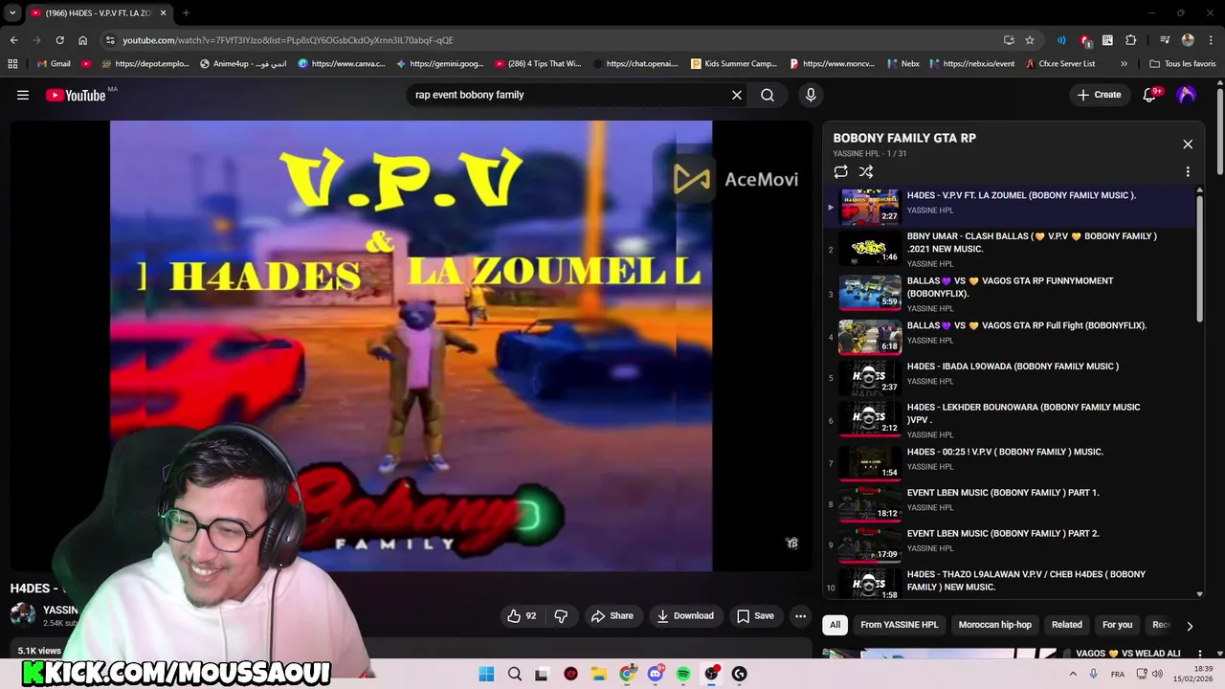
Task: Close the H4DES YouTube tab
Action: 163,13
